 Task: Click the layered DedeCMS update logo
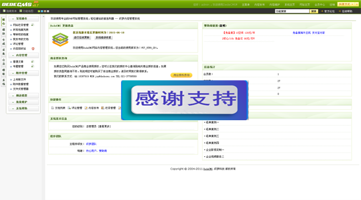pos(61,39)
